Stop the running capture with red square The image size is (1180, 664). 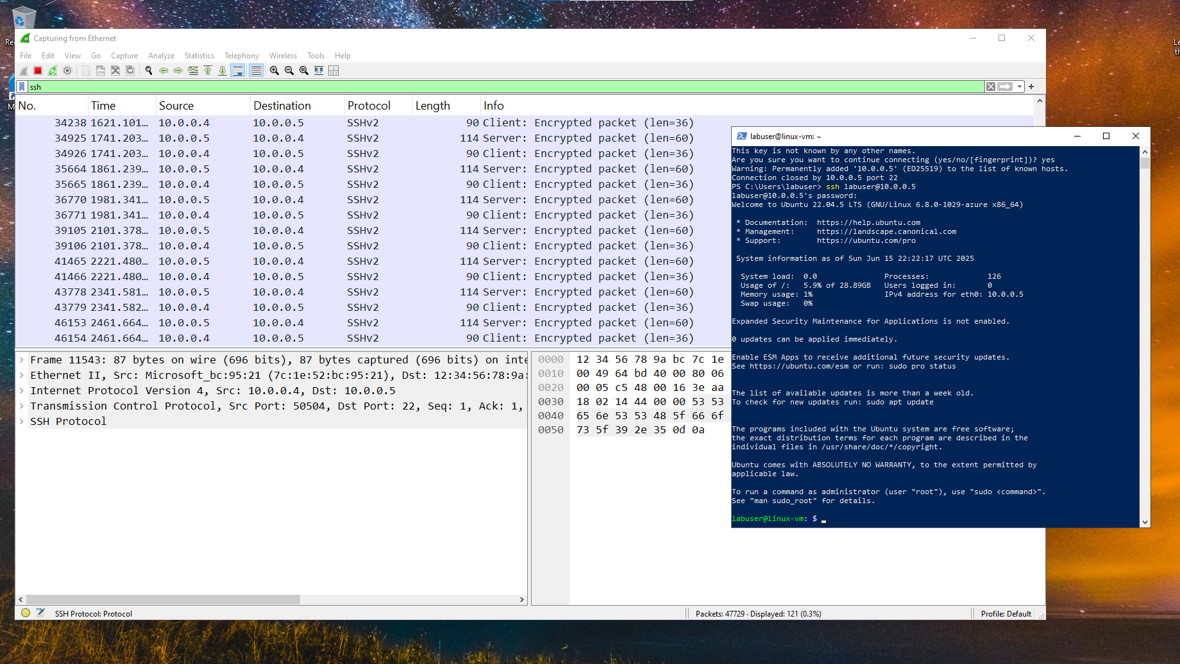coord(38,71)
